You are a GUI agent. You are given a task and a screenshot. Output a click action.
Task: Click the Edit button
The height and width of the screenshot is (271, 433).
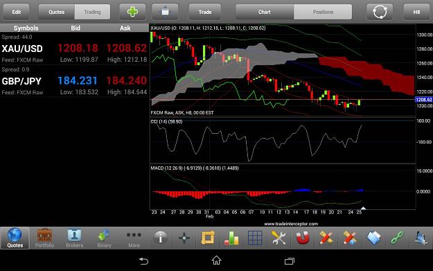tap(17, 12)
